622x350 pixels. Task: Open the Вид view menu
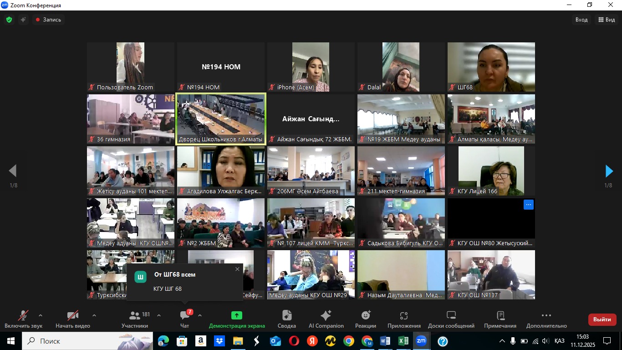click(x=607, y=20)
